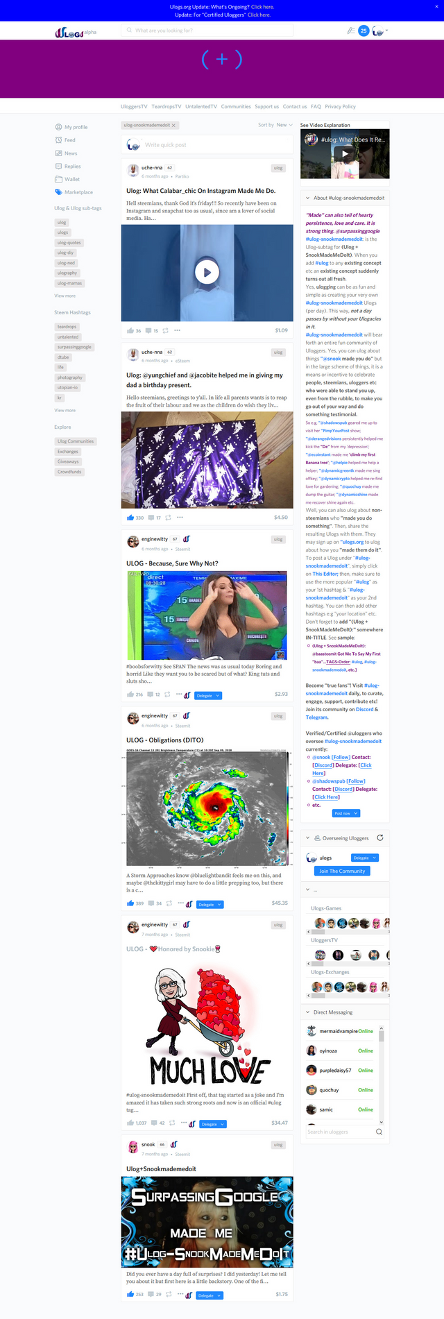Dismiss the blue Ulogs.org update banner

click(436, 6)
